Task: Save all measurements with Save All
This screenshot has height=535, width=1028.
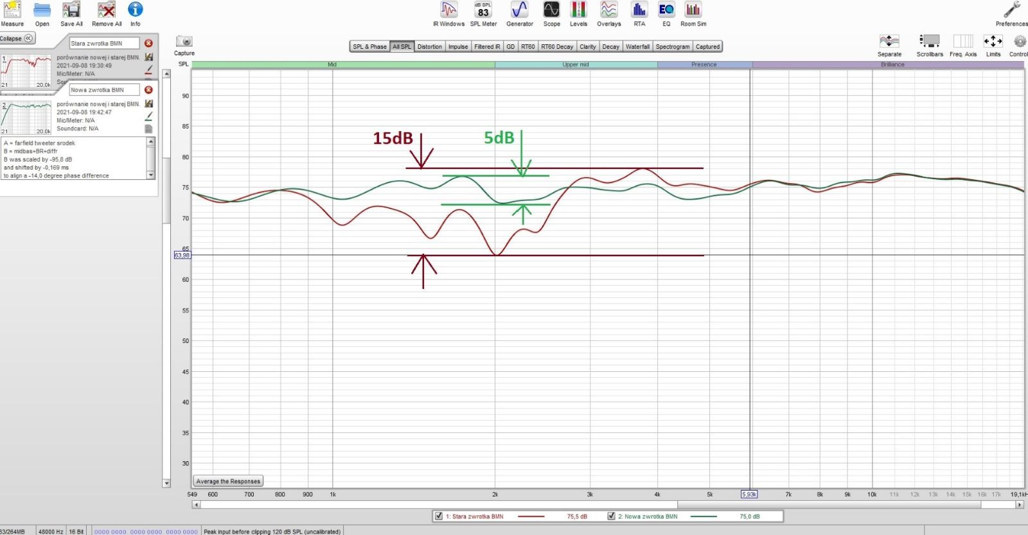Action: [x=71, y=13]
